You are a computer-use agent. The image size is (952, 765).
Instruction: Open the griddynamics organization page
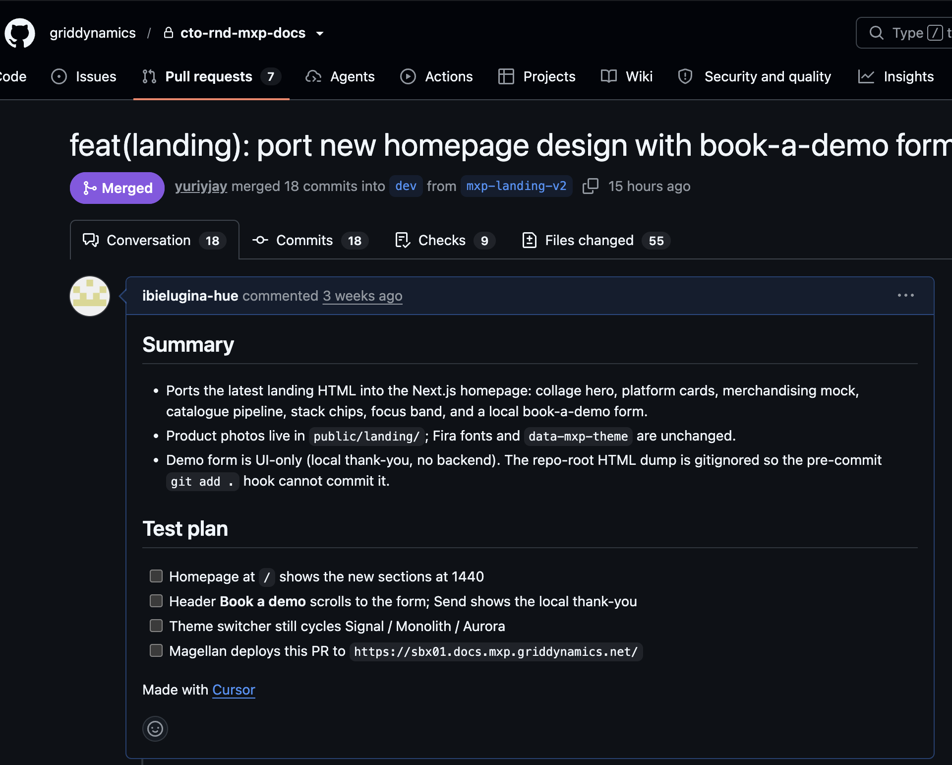[x=92, y=33]
